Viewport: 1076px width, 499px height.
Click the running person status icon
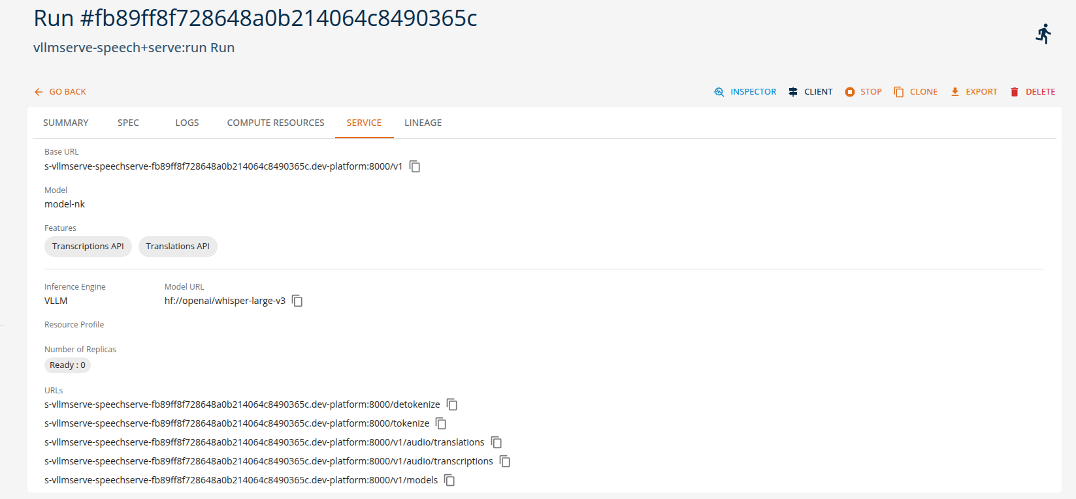pos(1043,34)
